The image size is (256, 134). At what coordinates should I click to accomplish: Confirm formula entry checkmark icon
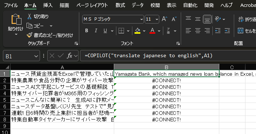coord(61,56)
